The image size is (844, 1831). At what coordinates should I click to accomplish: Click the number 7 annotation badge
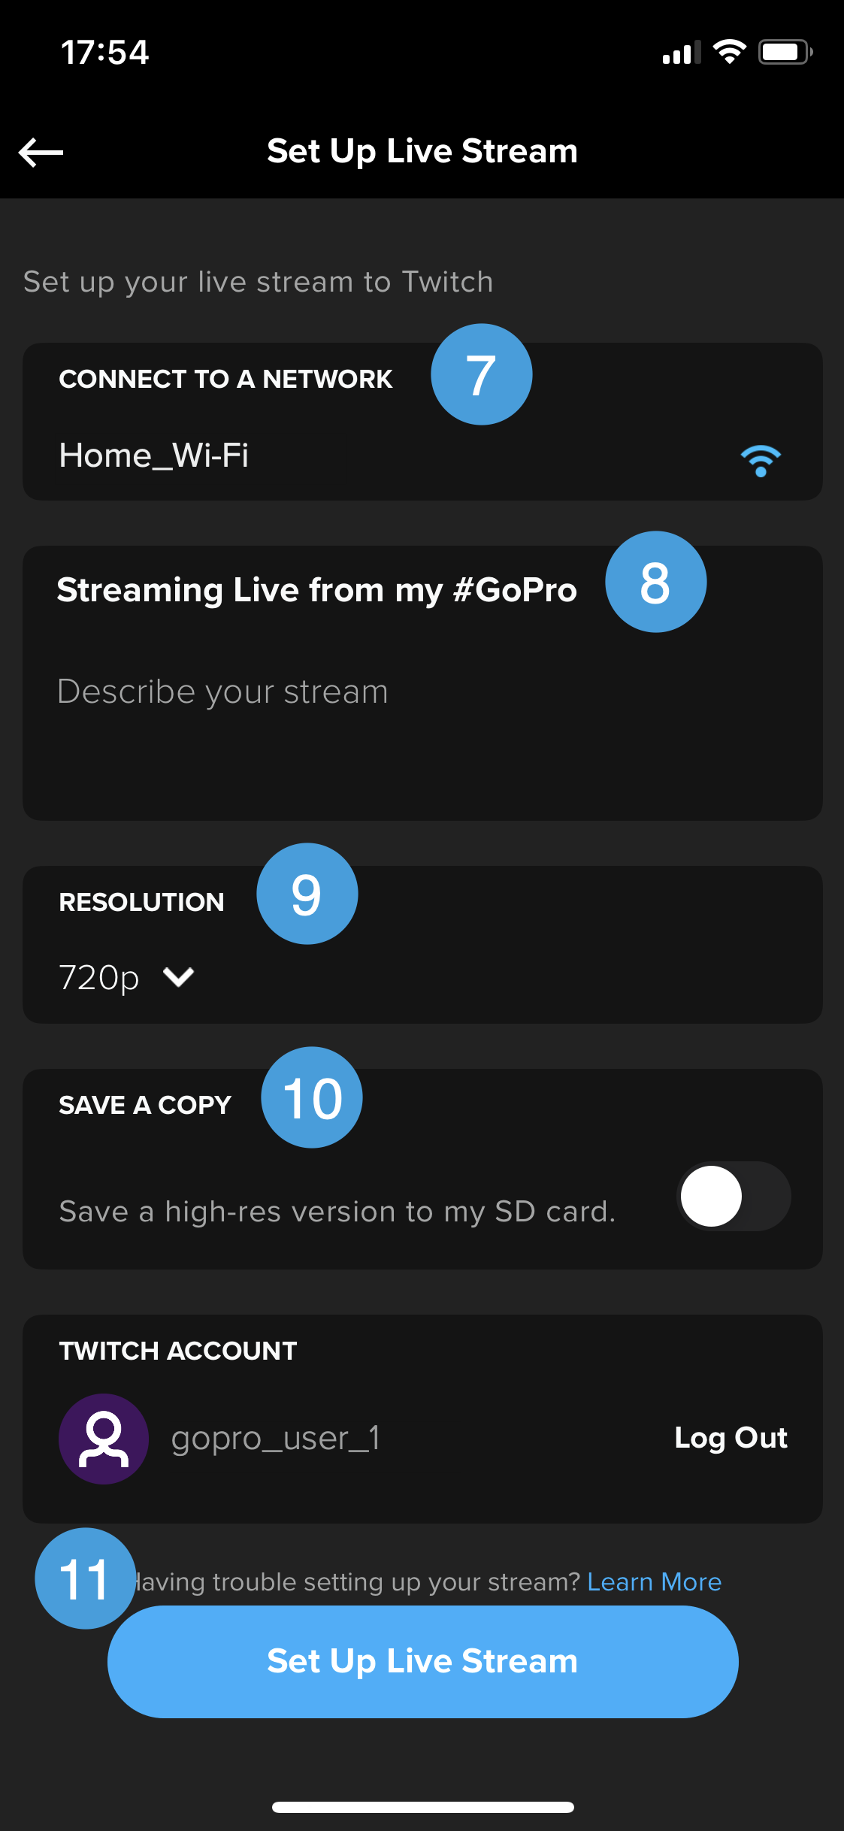point(482,374)
